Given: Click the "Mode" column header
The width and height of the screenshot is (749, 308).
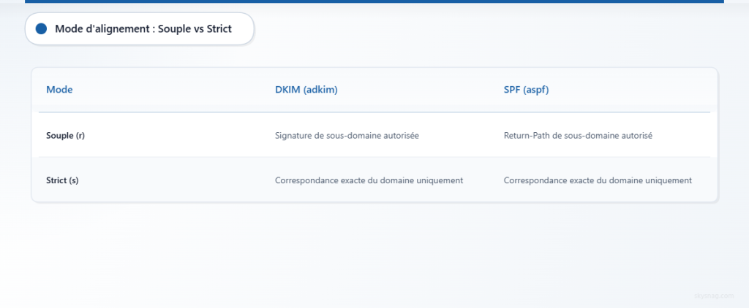Looking at the screenshot, I should 59,89.
